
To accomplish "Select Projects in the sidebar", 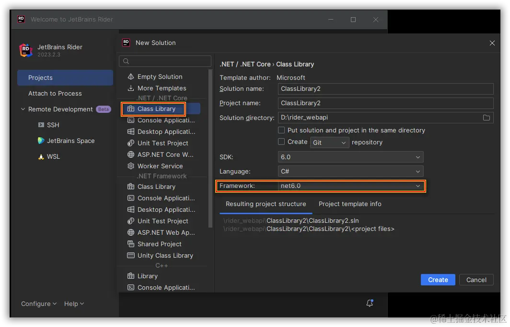I will [x=65, y=77].
